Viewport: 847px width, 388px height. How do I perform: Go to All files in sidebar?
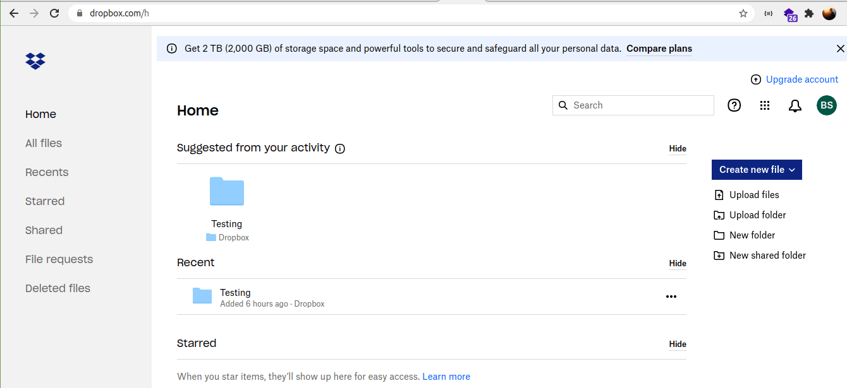pos(44,143)
